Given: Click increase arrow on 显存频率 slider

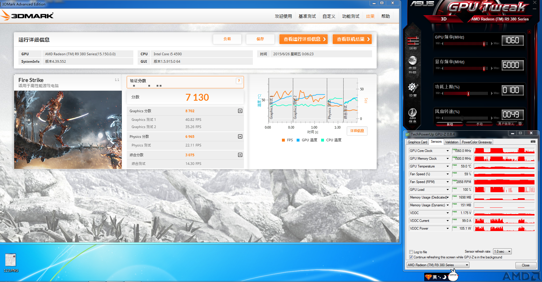Looking at the screenshot, I should tap(492, 68).
